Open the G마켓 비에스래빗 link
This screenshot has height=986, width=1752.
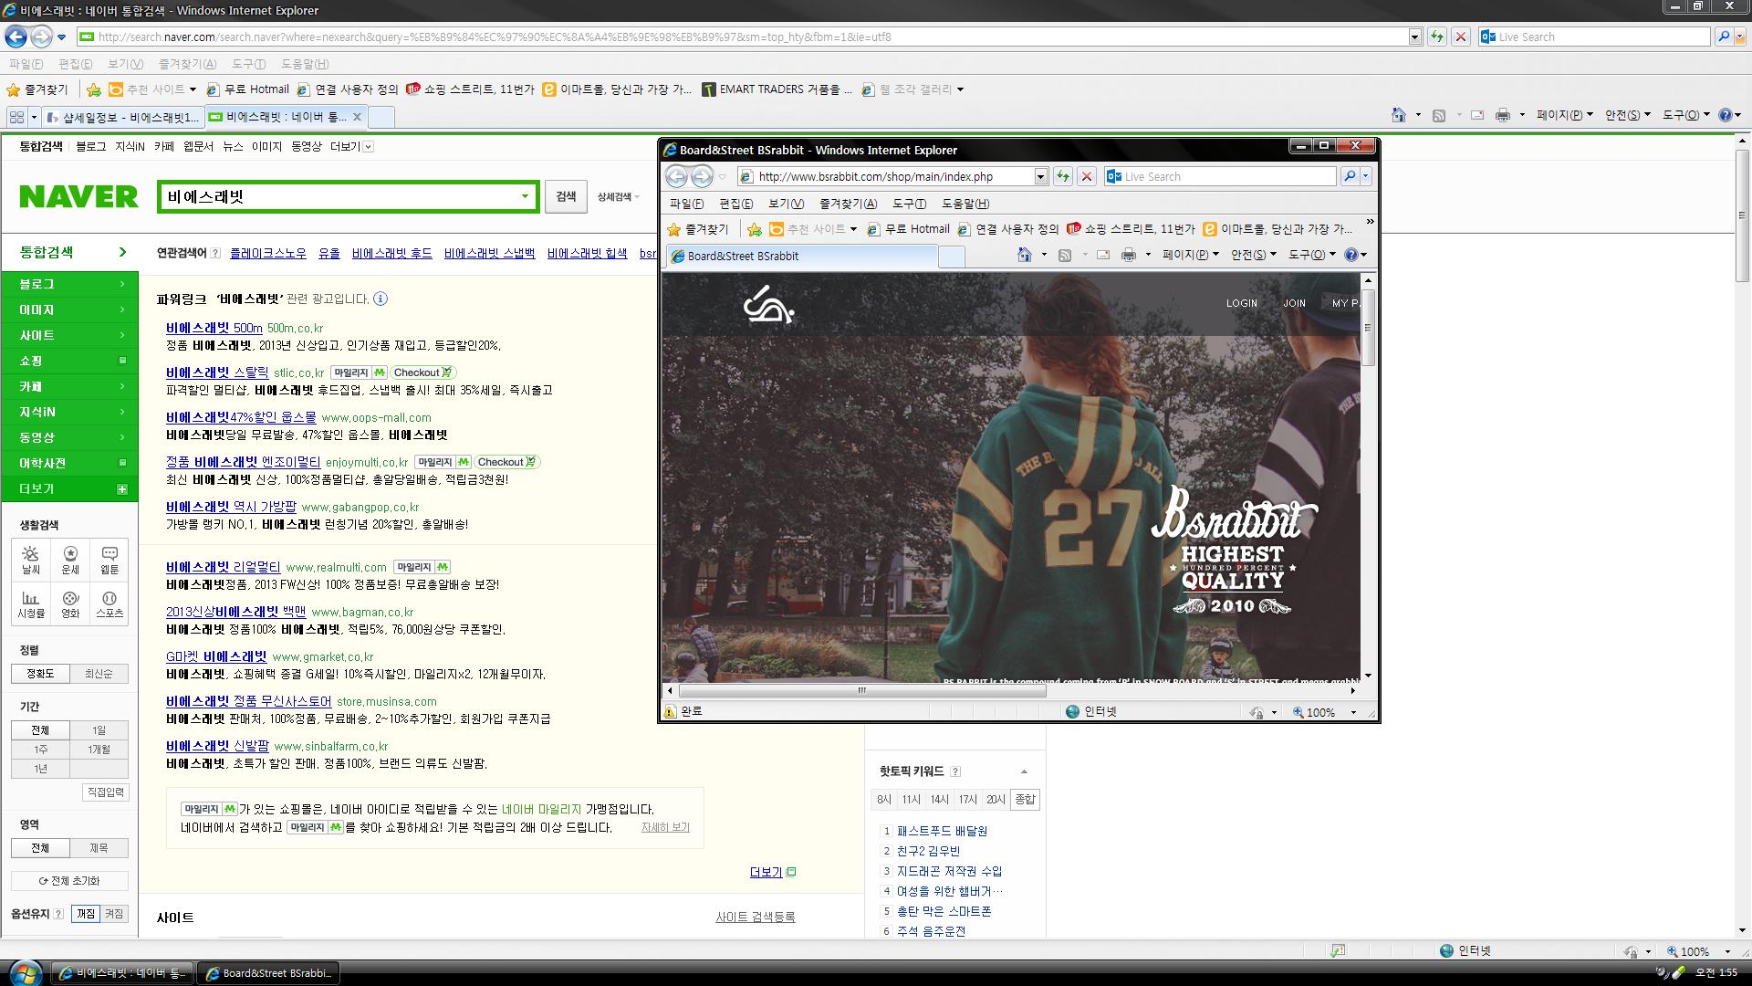click(x=216, y=656)
